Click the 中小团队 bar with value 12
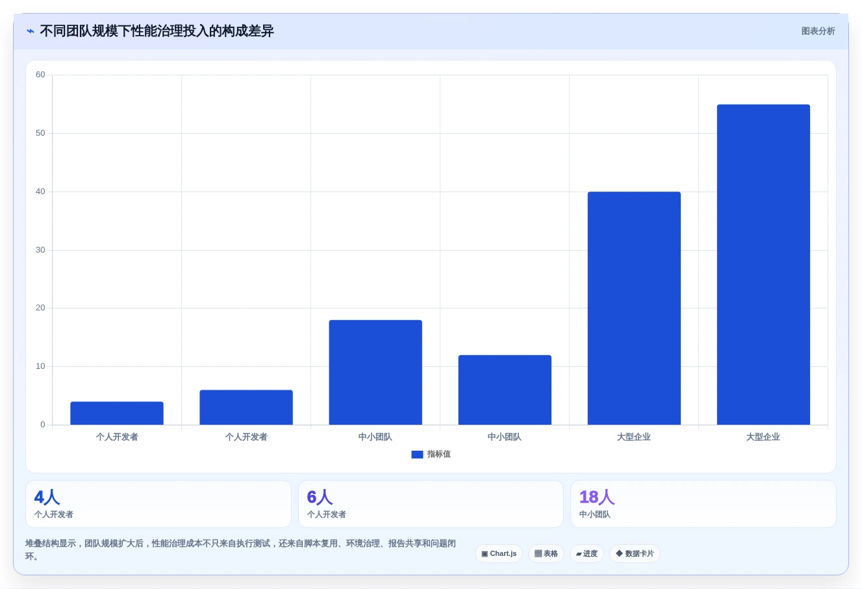The width and height of the screenshot is (862, 589). 505,390
